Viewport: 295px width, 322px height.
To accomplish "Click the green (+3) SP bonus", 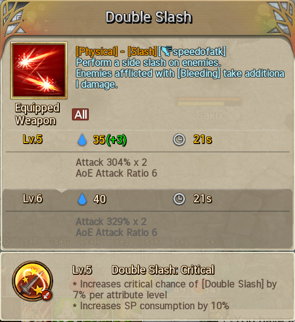I will 117,140.
